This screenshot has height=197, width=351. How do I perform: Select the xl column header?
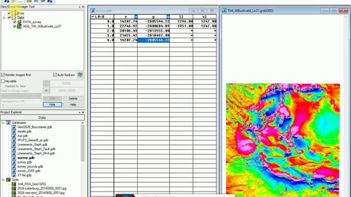pos(205,16)
